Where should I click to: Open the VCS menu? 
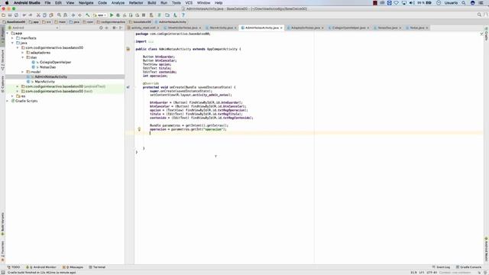click(189, 3)
